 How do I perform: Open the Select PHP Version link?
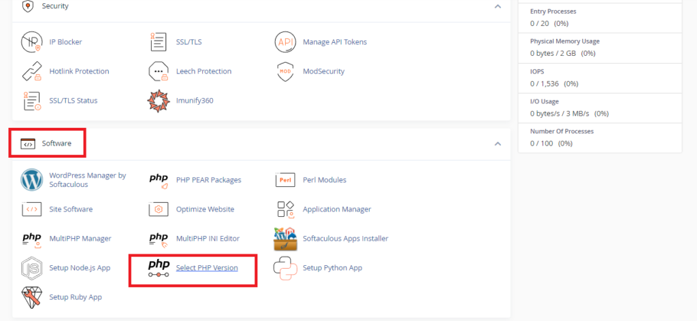207,268
